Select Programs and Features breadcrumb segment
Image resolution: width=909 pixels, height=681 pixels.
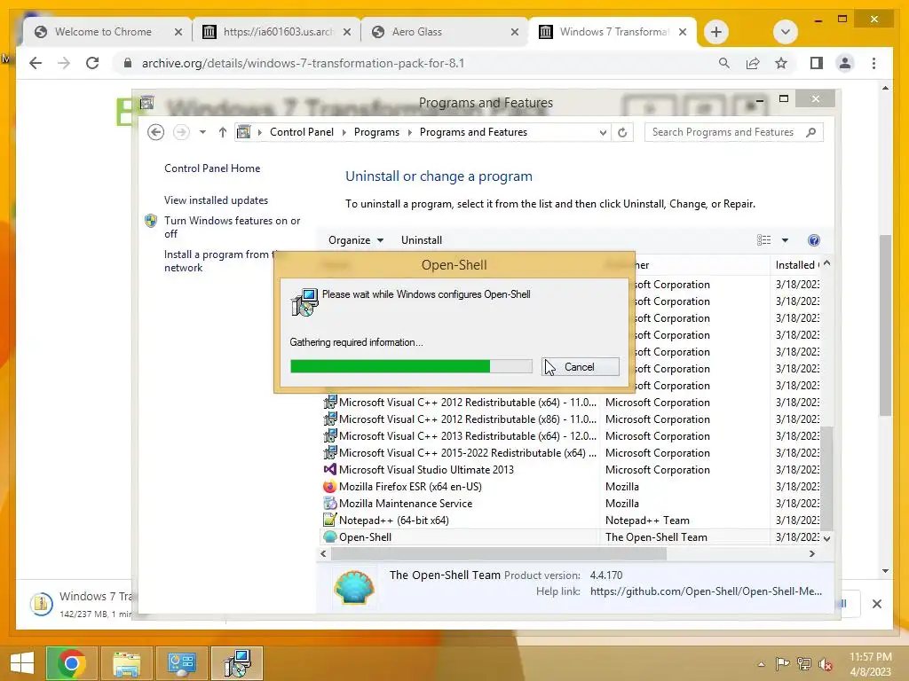pyautogui.click(x=474, y=133)
